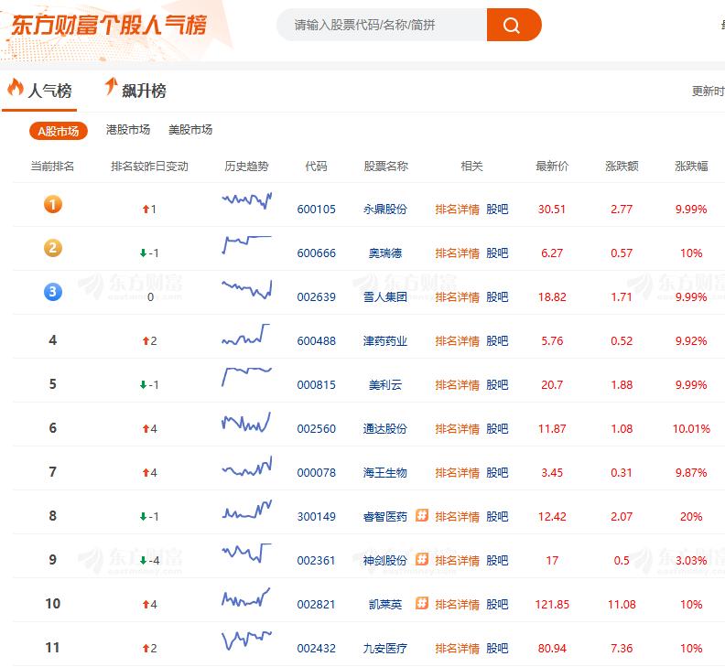
Task: Open the 奥瑞德 stock name link
Action: point(385,253)
